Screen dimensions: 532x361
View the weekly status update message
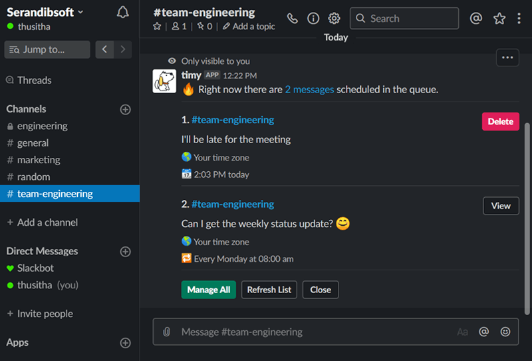coord(501,206)
